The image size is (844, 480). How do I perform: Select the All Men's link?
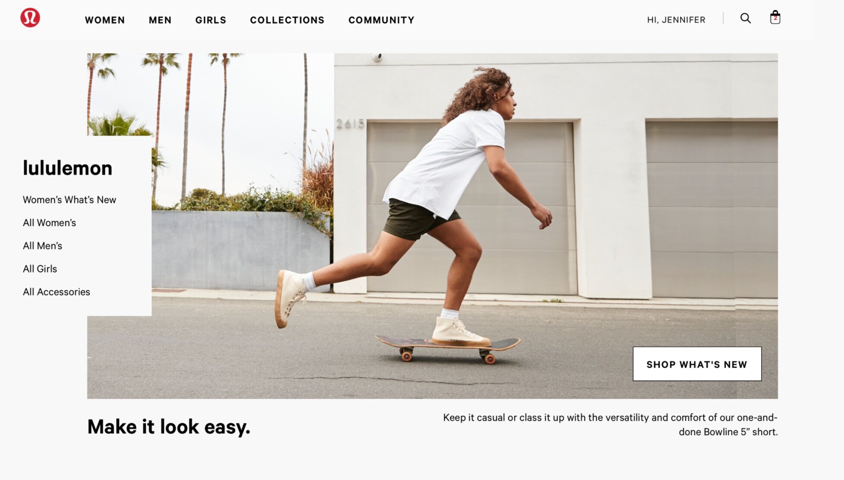[x=42, y=245]
